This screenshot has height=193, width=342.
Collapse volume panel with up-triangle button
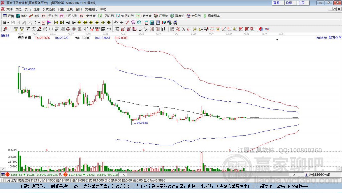coord(3,169)
